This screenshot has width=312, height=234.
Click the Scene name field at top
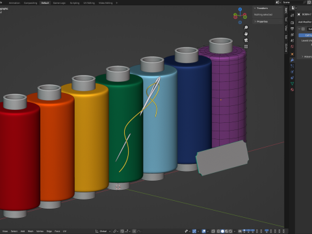292,2
